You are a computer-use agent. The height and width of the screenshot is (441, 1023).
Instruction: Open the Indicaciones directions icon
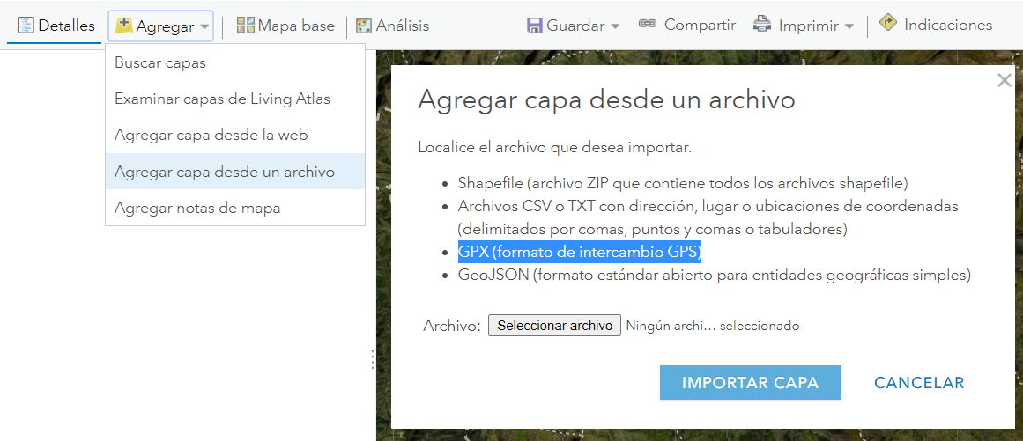coord(888,25)
